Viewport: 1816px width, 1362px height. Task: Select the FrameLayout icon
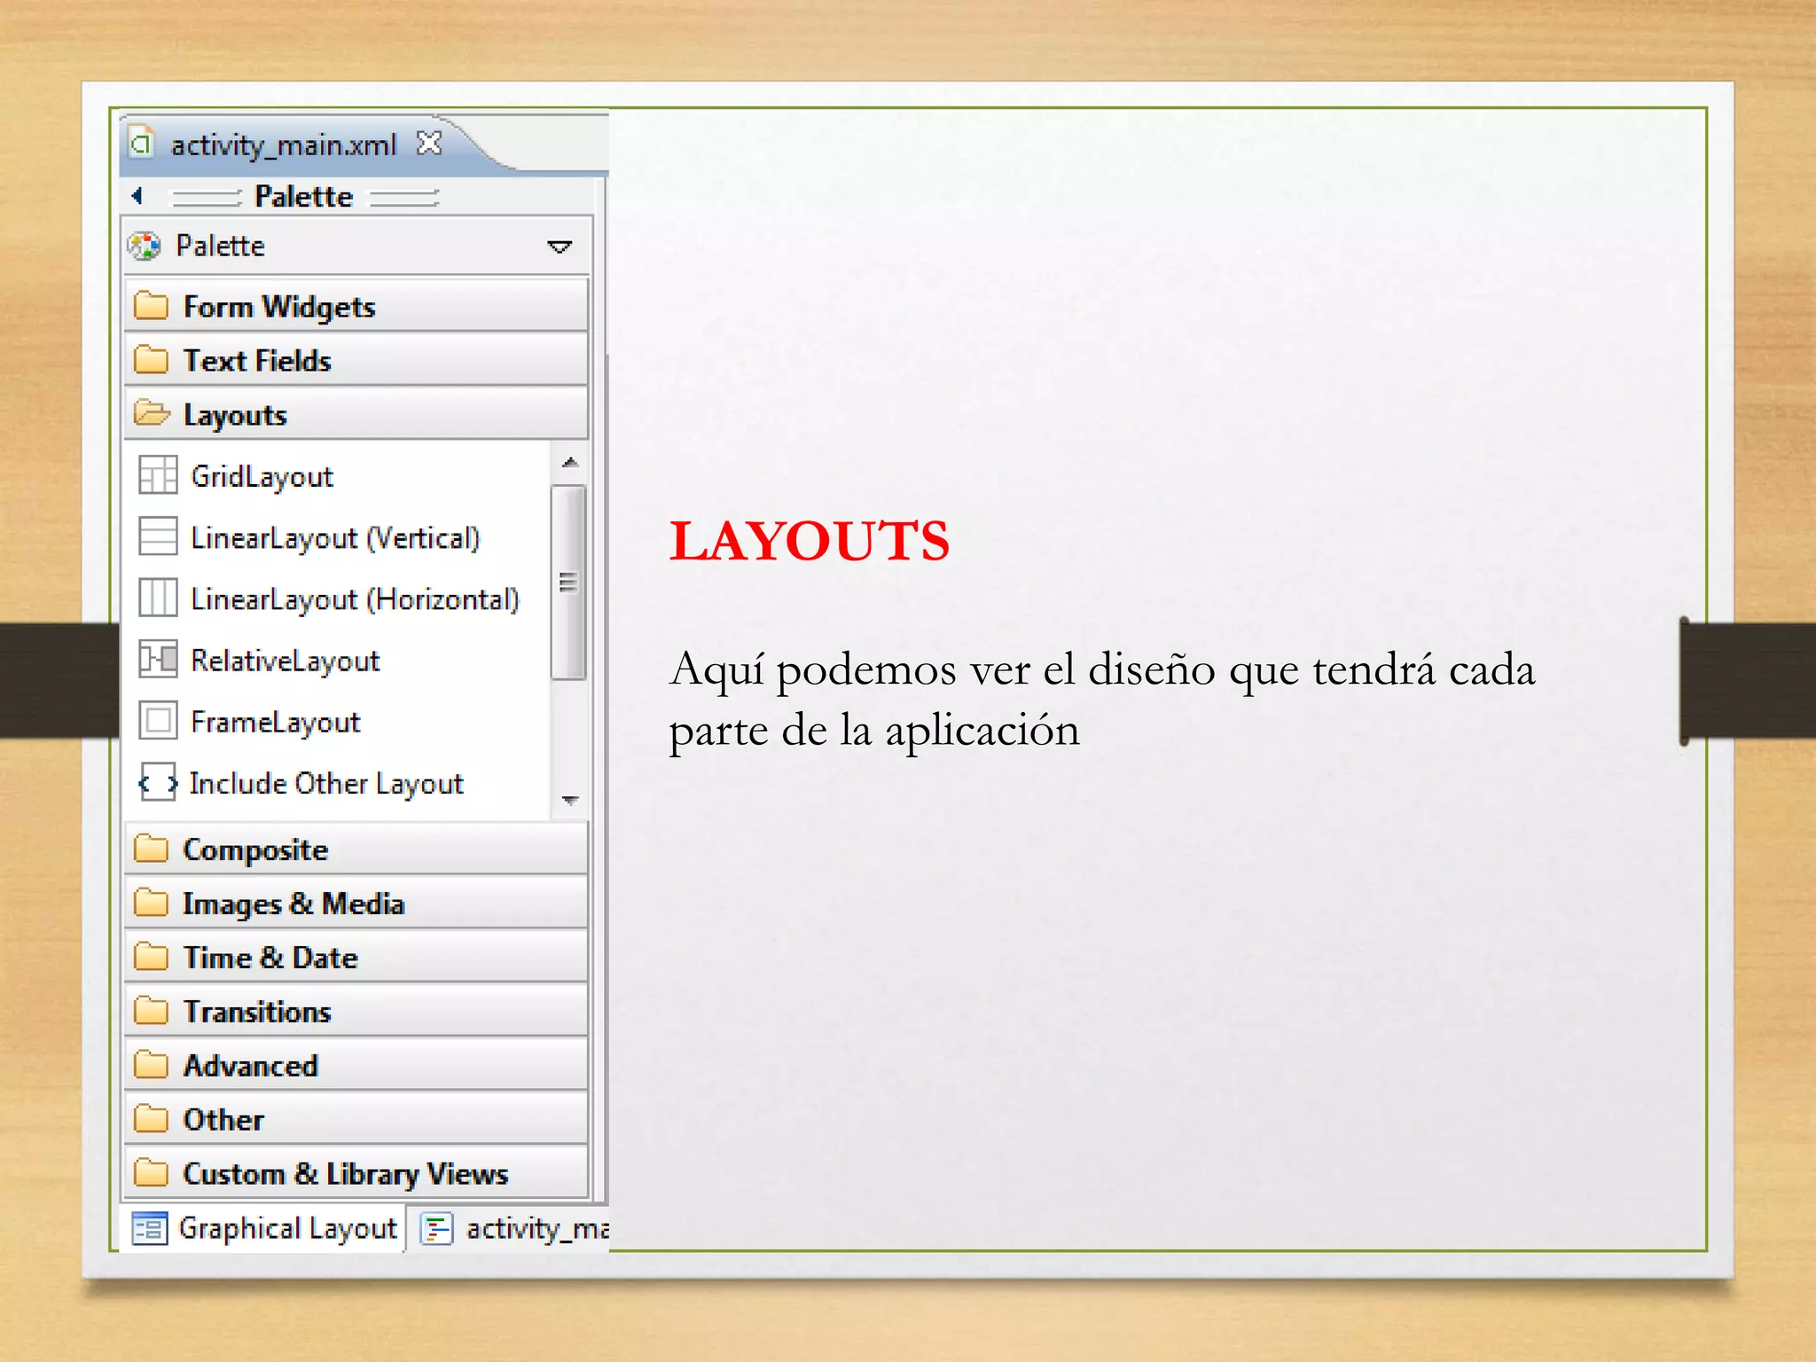[158, 720]
